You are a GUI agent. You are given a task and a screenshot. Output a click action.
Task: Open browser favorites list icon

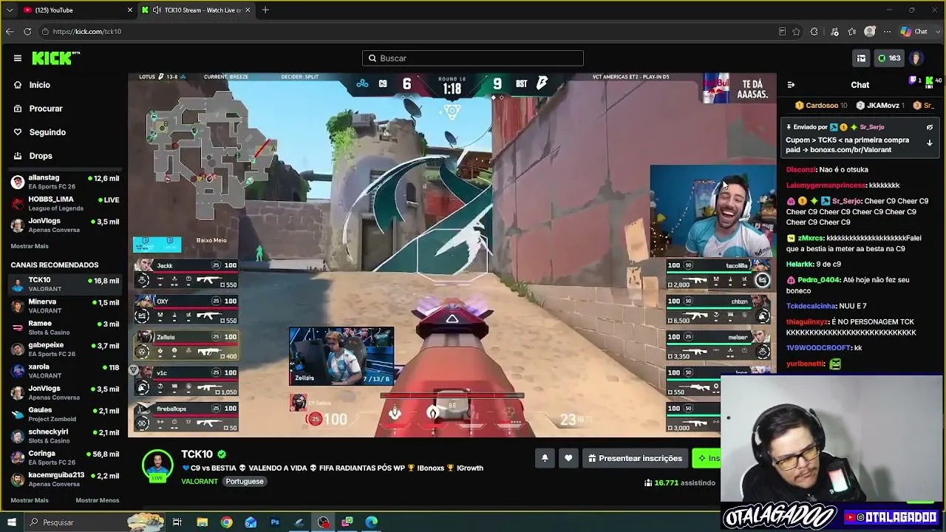852,32
